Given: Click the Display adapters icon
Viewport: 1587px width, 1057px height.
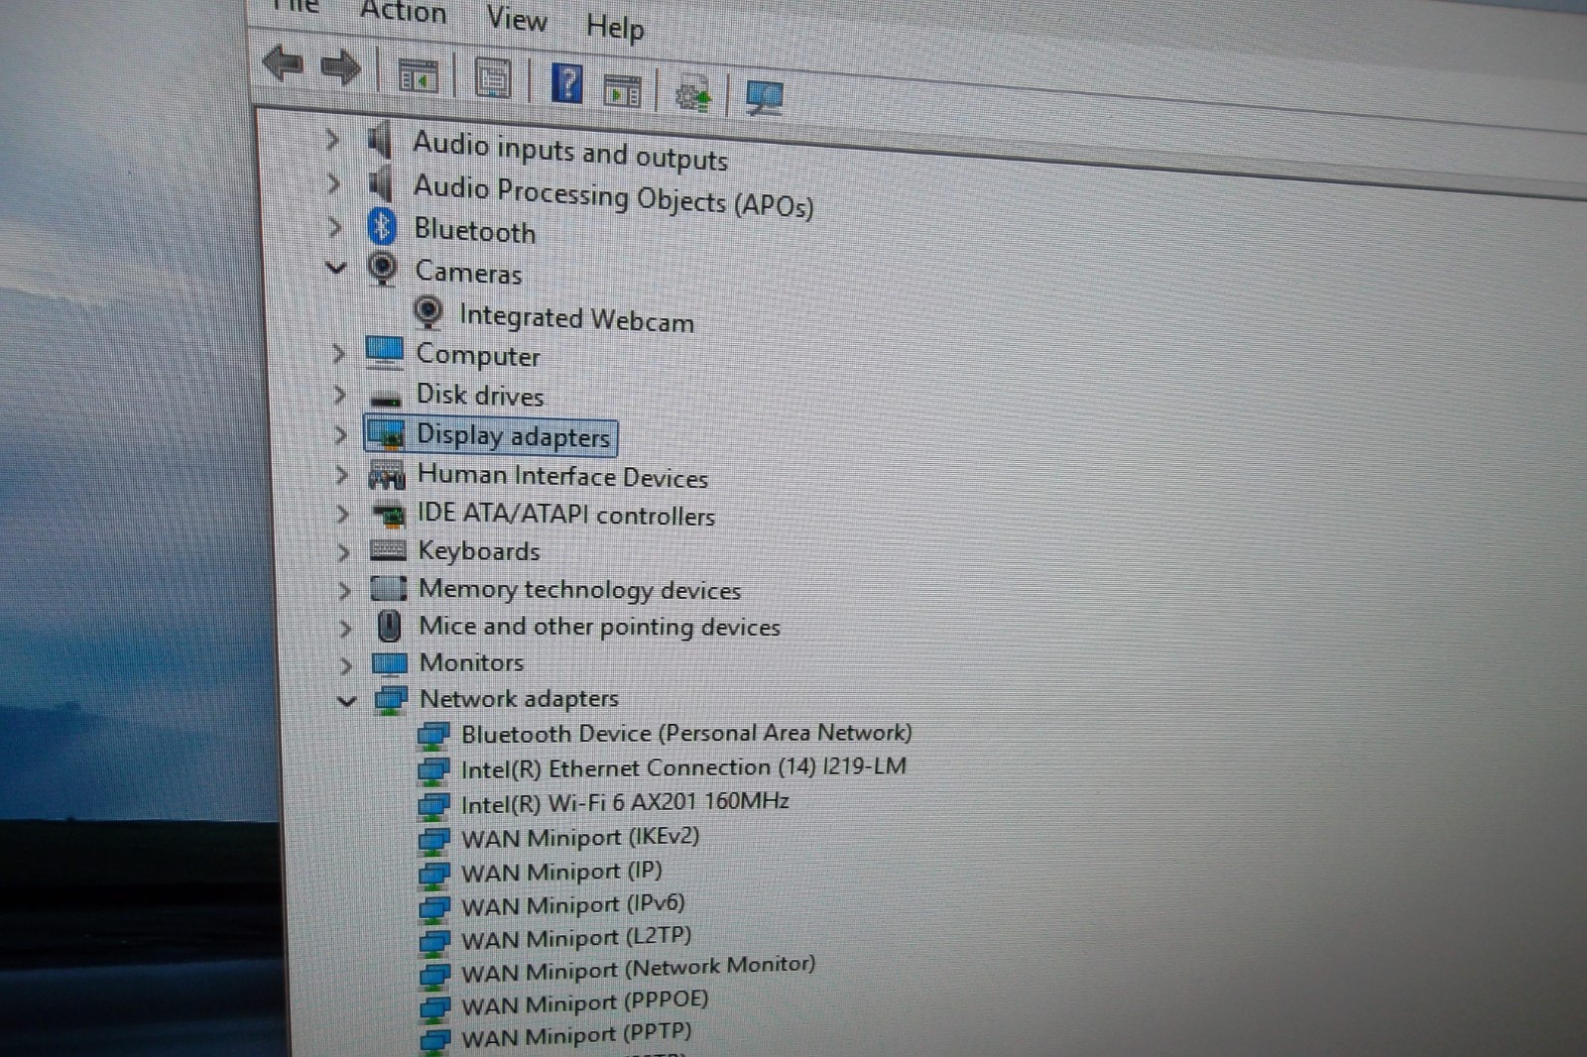Looking at the screenshot, I should [x=386, y=433].
